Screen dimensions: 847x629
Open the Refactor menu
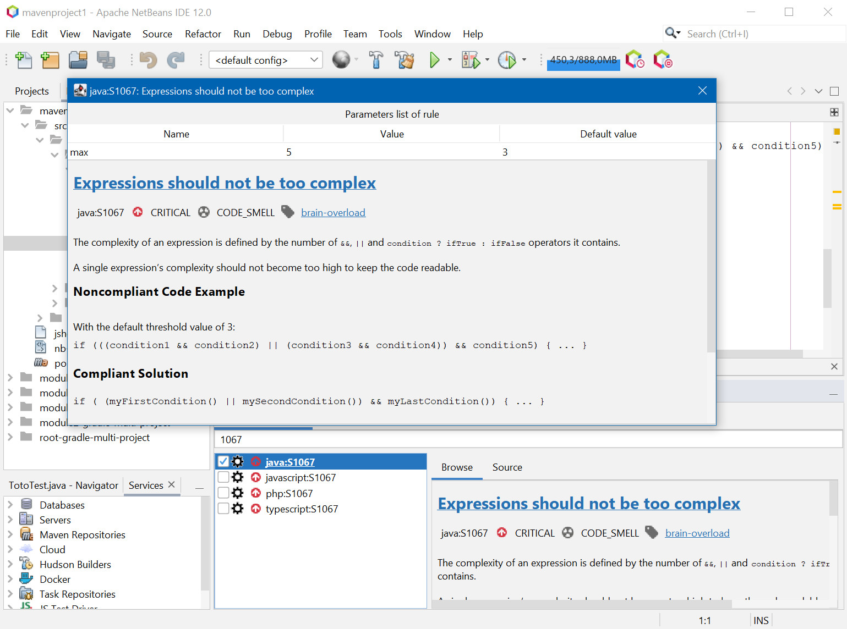tap(203, 34)
